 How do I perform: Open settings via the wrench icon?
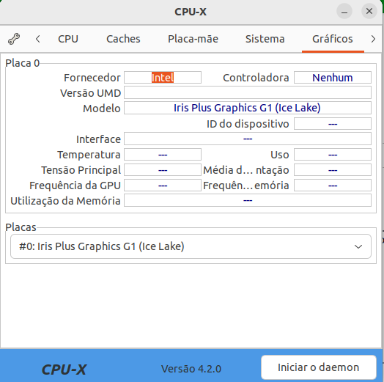(x=14, y=39)
